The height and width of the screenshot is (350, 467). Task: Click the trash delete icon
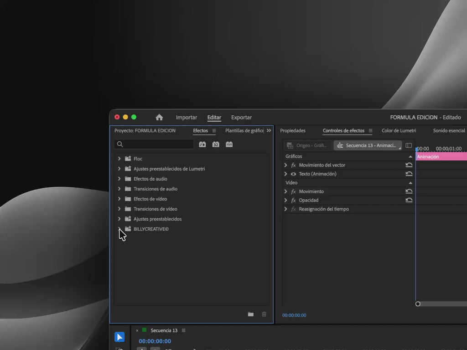click(x=264, y=314)
